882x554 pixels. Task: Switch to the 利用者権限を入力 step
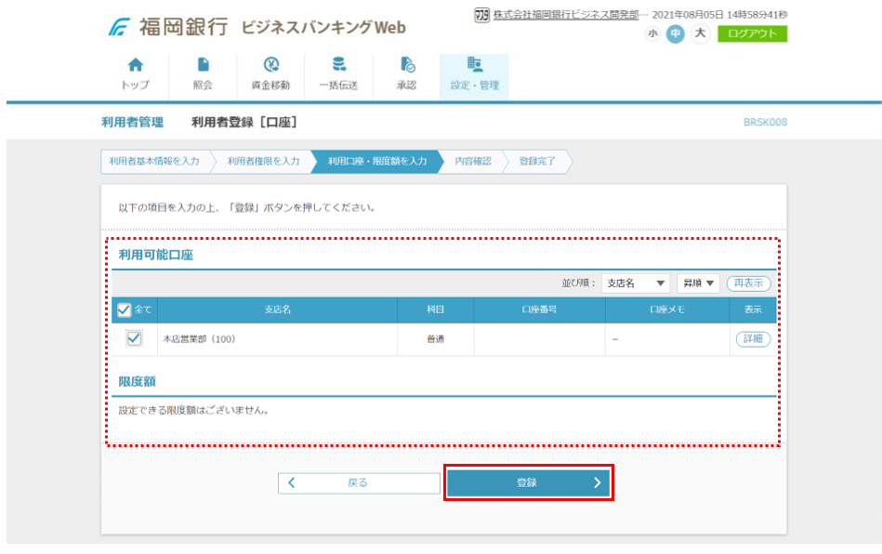tap(263, 161)
